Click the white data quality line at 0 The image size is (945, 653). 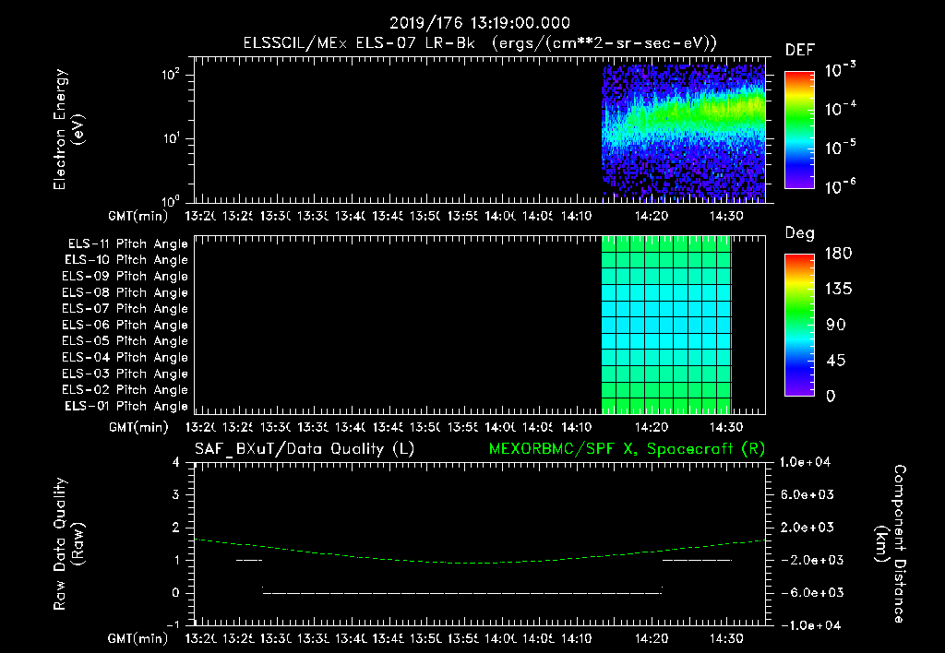pyautogui.click(x=462, y=593)
